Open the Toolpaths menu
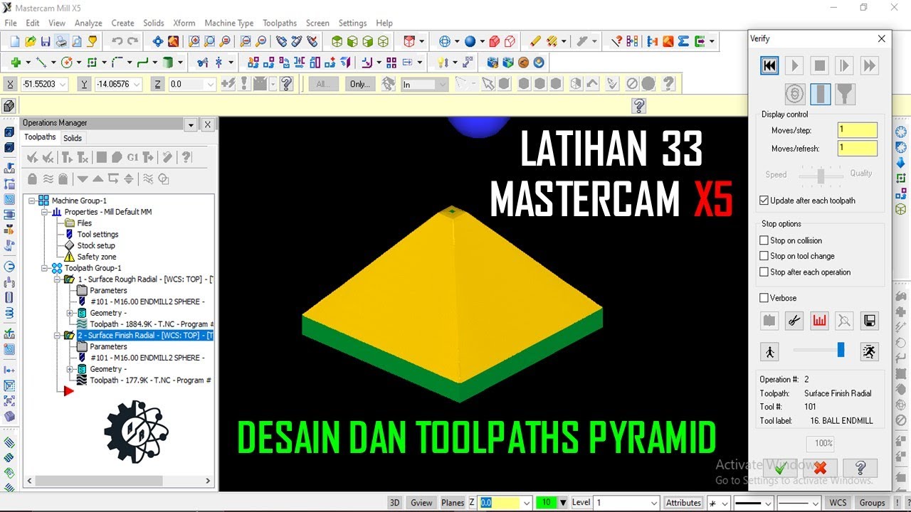 coord(280,23)
